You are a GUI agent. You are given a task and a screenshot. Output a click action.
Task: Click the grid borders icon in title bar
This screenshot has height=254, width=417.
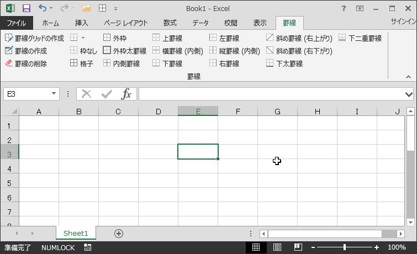102,8
